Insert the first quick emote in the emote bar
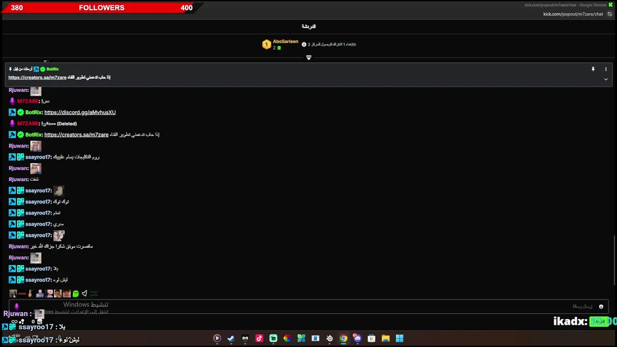617x347 pixels. pos(13,294)
